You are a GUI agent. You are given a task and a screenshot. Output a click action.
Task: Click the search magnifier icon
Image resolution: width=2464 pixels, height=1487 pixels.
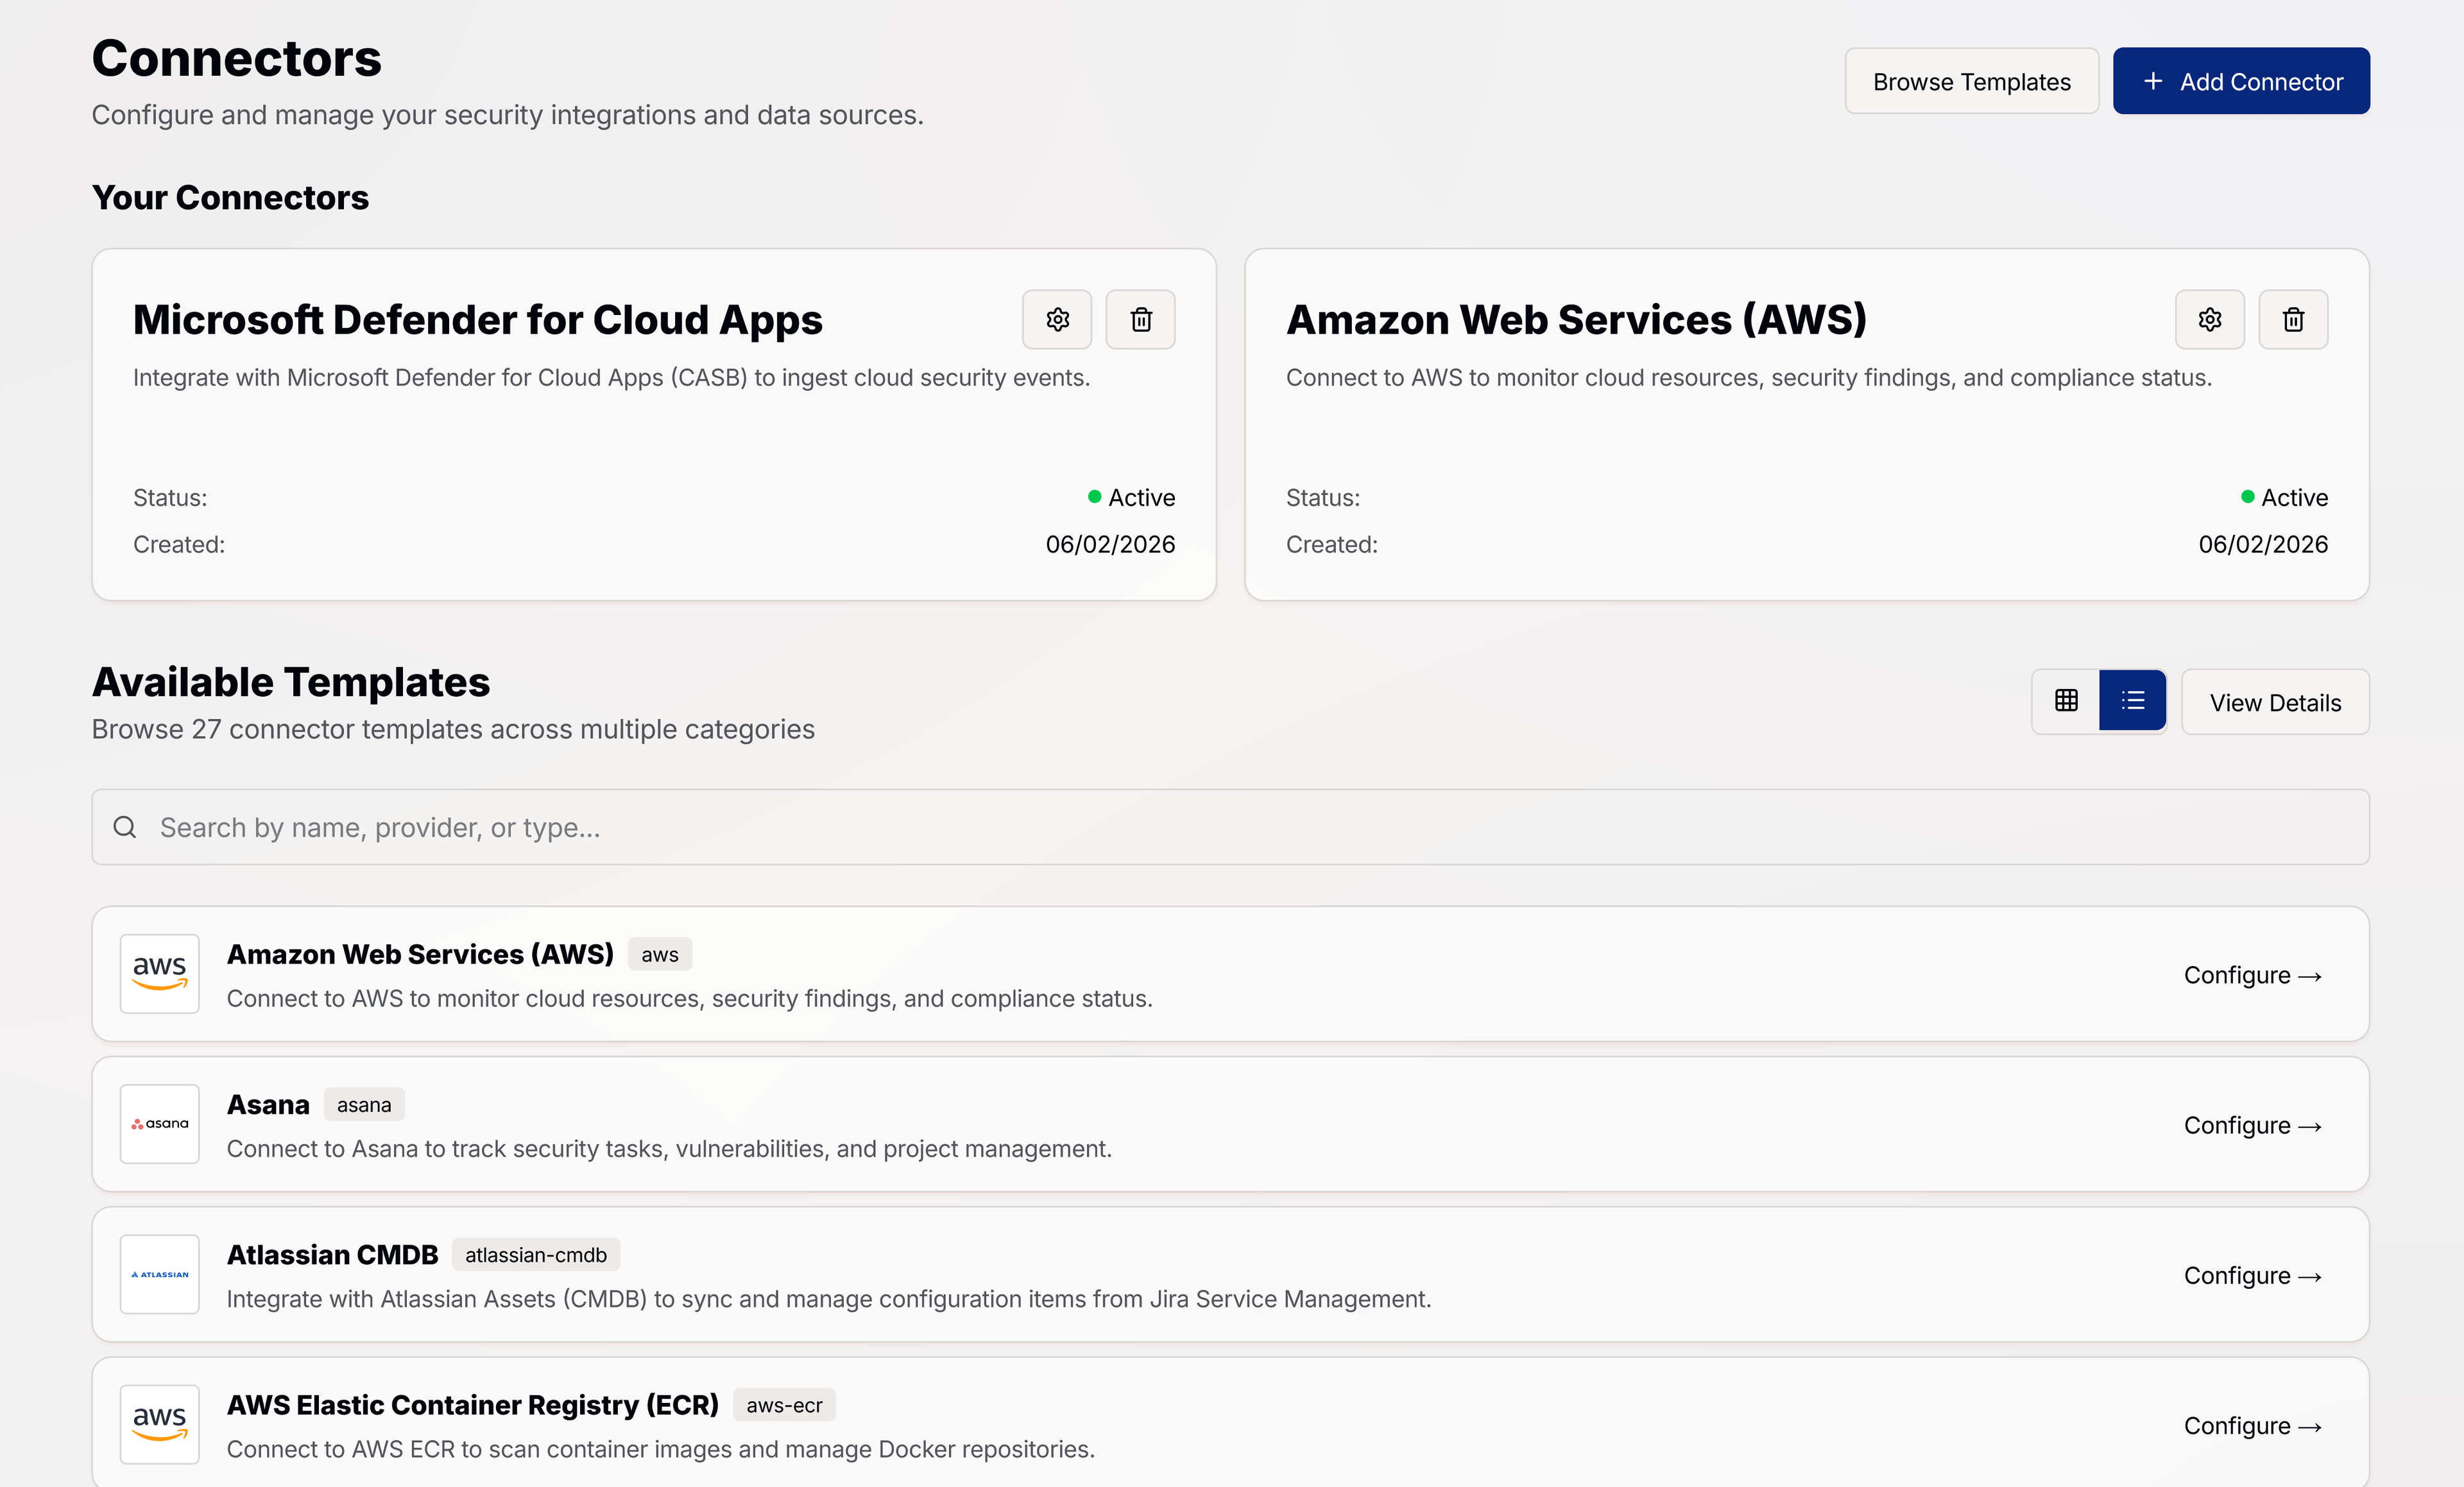[x=125, y=827]
